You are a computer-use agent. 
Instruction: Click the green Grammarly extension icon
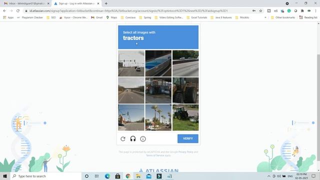coord(289,11)
